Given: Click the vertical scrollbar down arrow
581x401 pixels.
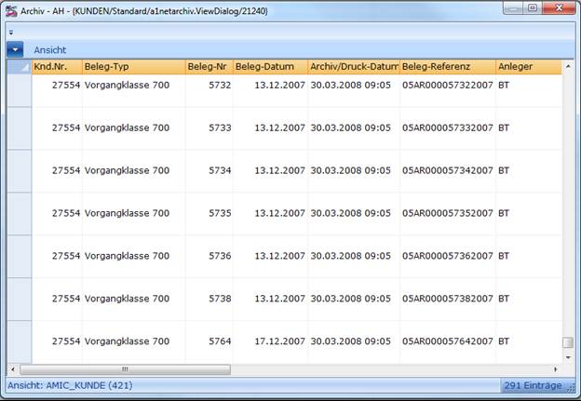Looking at the screenshot, I should point(568,357).
